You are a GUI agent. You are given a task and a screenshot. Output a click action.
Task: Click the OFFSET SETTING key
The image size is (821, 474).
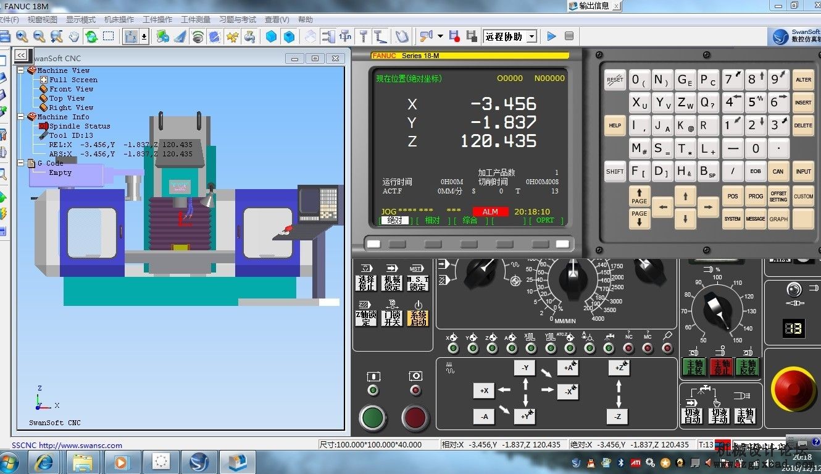pyautogui.click(x=778, y=197)
